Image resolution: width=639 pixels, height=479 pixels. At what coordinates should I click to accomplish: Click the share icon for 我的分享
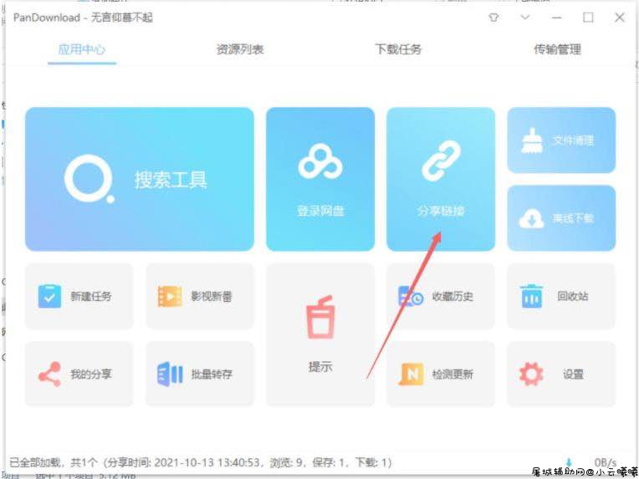pos(49,374)
